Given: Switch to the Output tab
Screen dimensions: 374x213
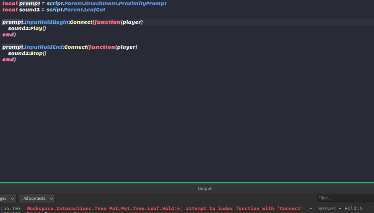Looking at the screenshot, I should (x=205, y=188).
